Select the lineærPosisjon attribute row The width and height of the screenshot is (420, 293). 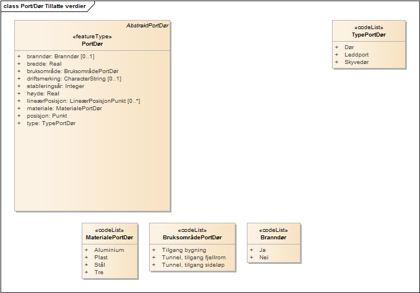pyautogui.click(x=83, y=101)
